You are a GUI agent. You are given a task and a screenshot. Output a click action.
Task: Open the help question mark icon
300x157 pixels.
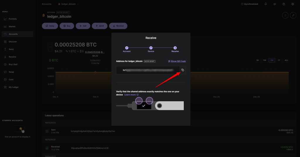[284, 4]
